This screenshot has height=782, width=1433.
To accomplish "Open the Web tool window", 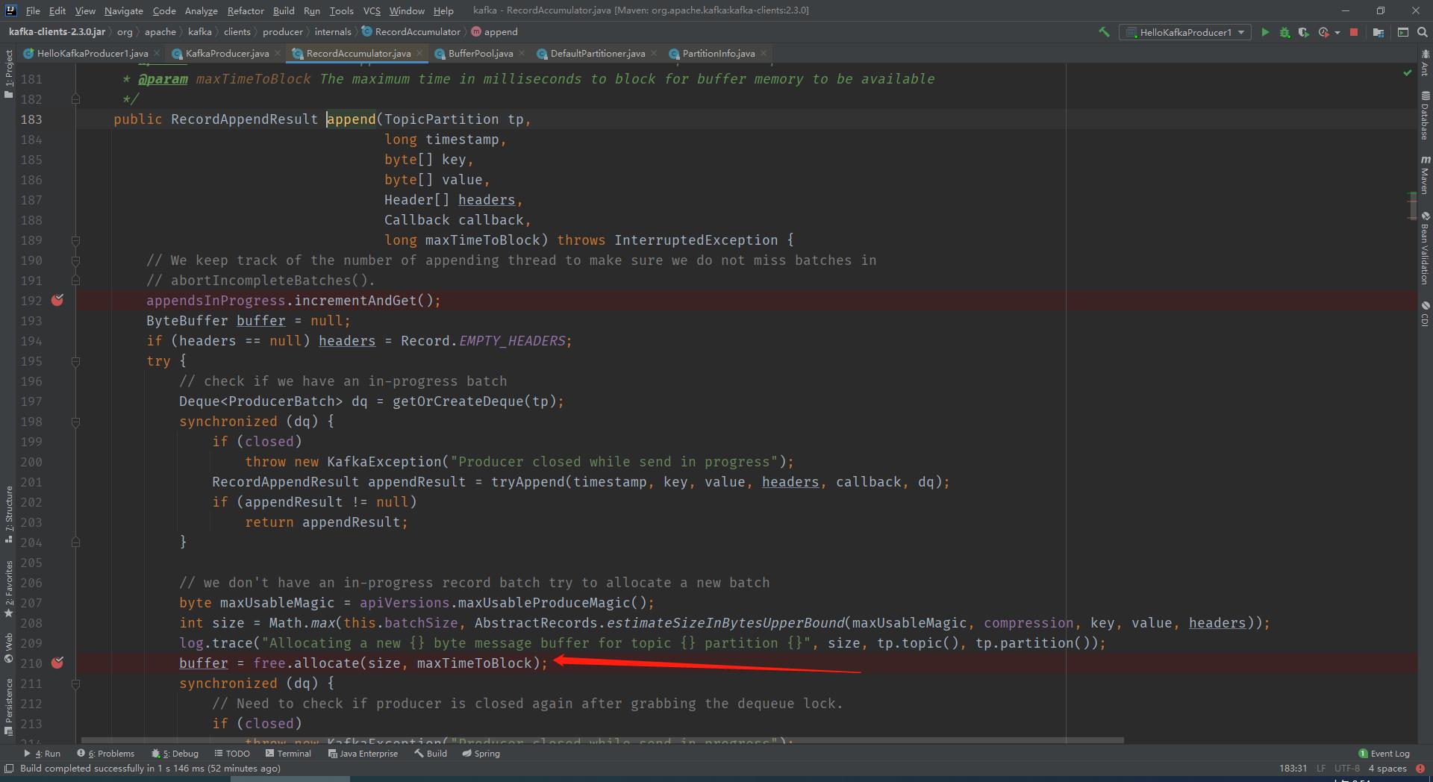I will (8, 648).
